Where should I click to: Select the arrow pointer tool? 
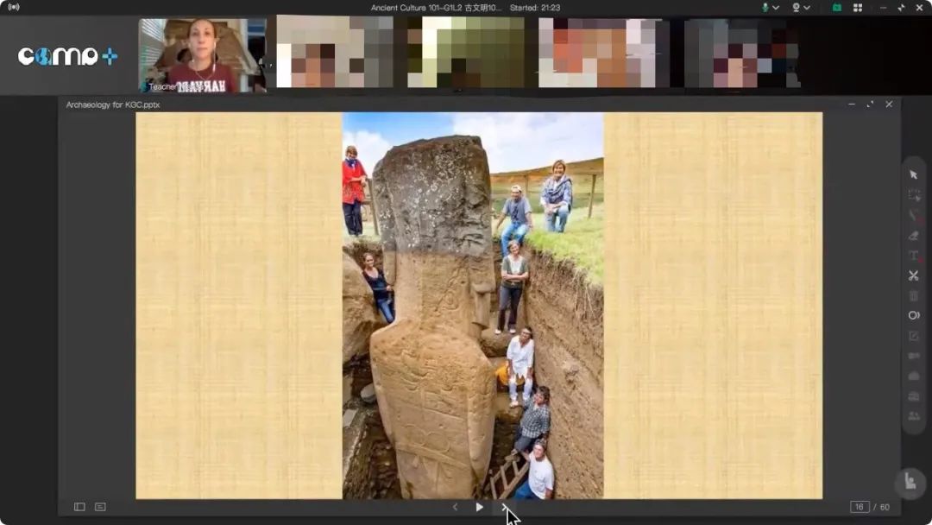click(x=914, y=175)
